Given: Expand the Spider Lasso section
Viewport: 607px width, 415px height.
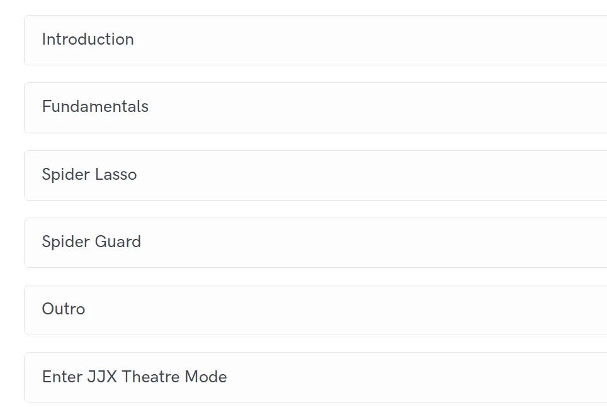Looking at the screenshot, I should [315, 175].
